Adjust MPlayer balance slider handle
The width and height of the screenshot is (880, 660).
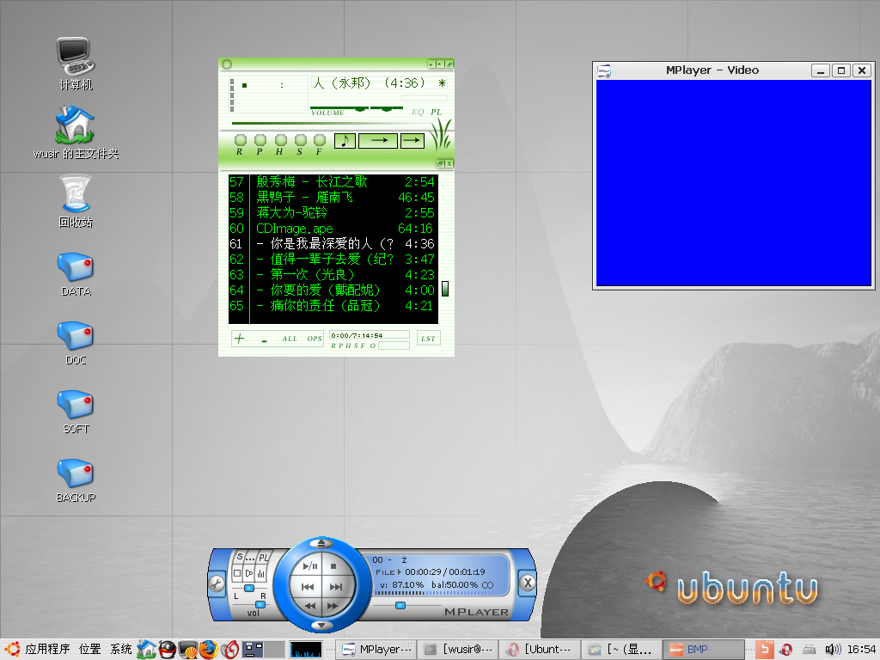pos(249,588)
